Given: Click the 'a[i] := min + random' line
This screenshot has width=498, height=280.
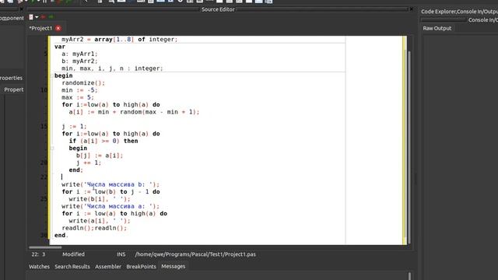Looking at the screenshot, I should pos(134,112).
